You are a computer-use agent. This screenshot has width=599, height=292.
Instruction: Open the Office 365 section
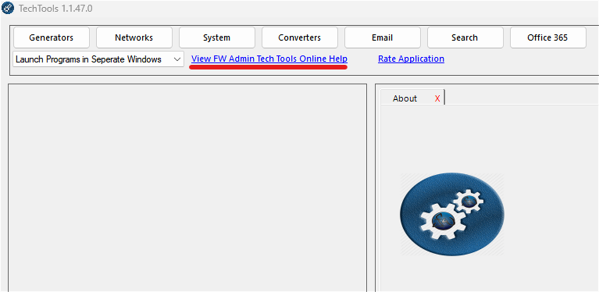[548, 37]
